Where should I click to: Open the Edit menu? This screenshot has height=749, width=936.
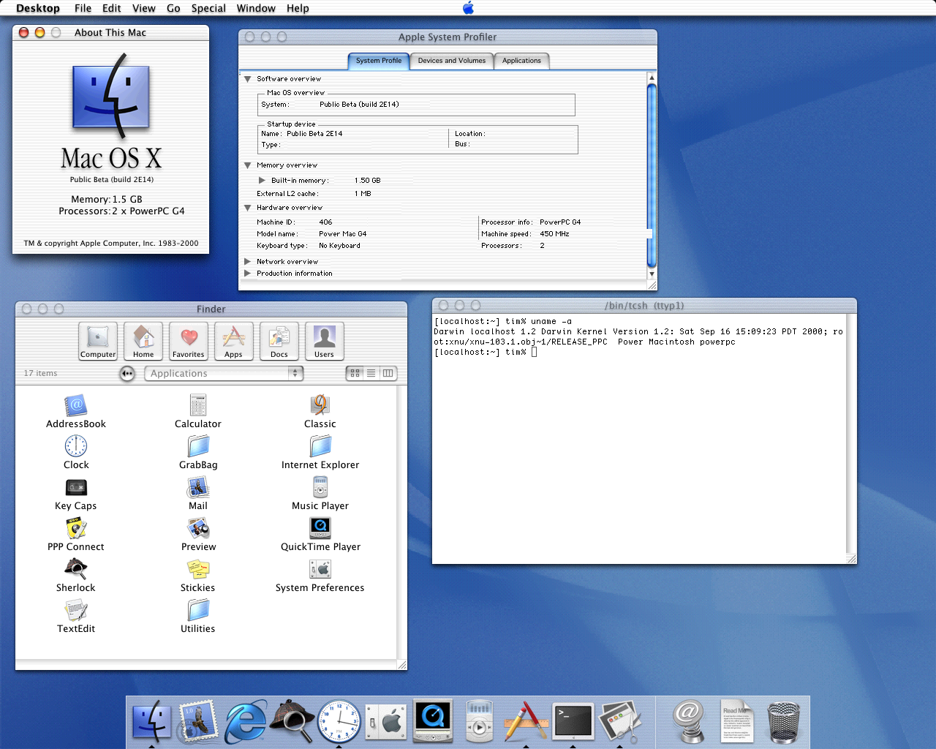112,8
